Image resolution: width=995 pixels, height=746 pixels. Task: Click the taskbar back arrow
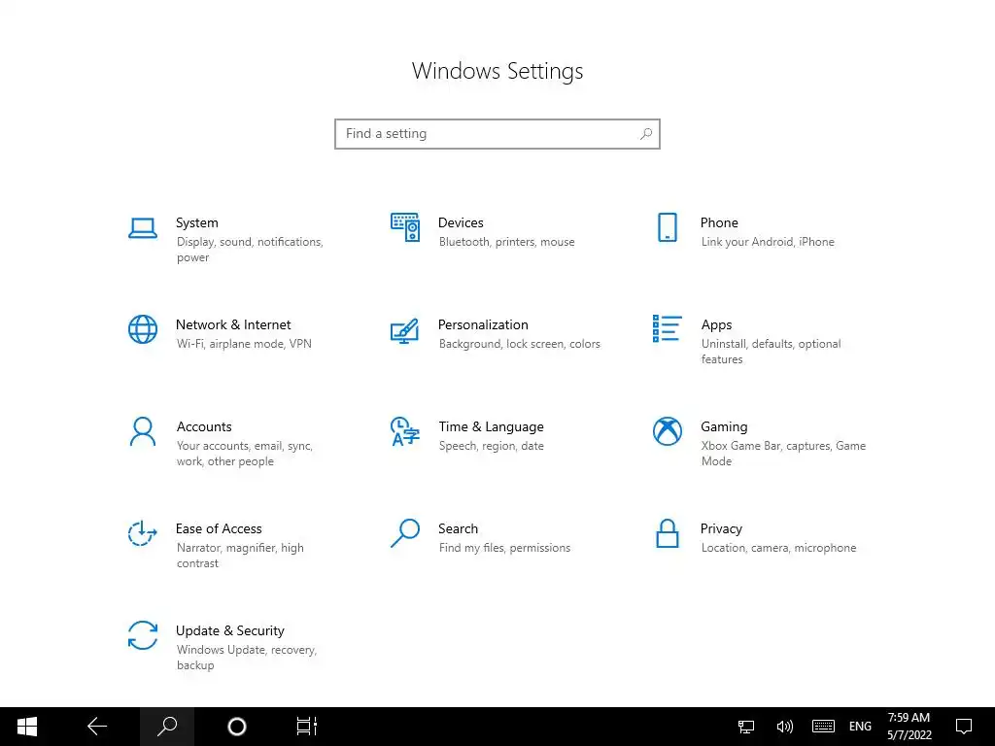coord(97,727)
